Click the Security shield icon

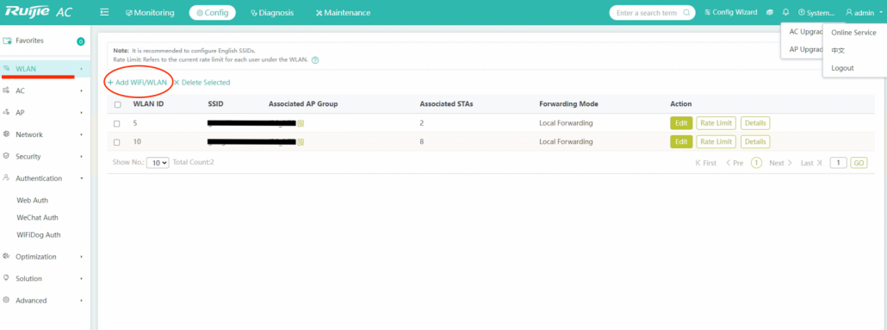[7, 156]
